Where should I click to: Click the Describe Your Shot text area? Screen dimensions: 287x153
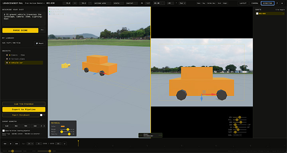pos(24,19)
